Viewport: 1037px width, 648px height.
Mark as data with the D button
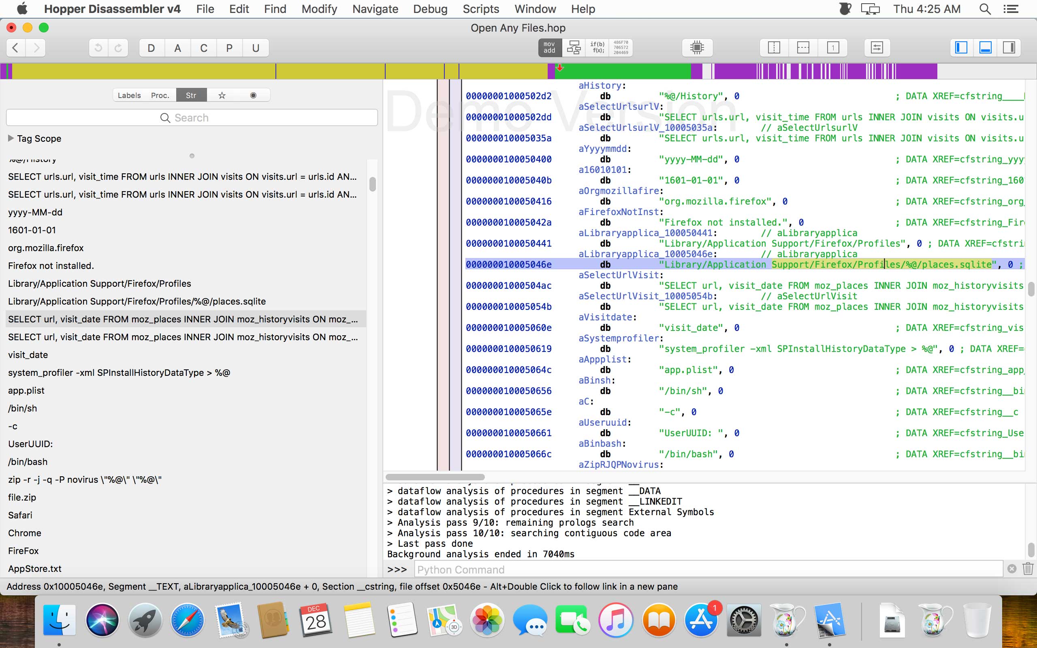pos(151,47)
